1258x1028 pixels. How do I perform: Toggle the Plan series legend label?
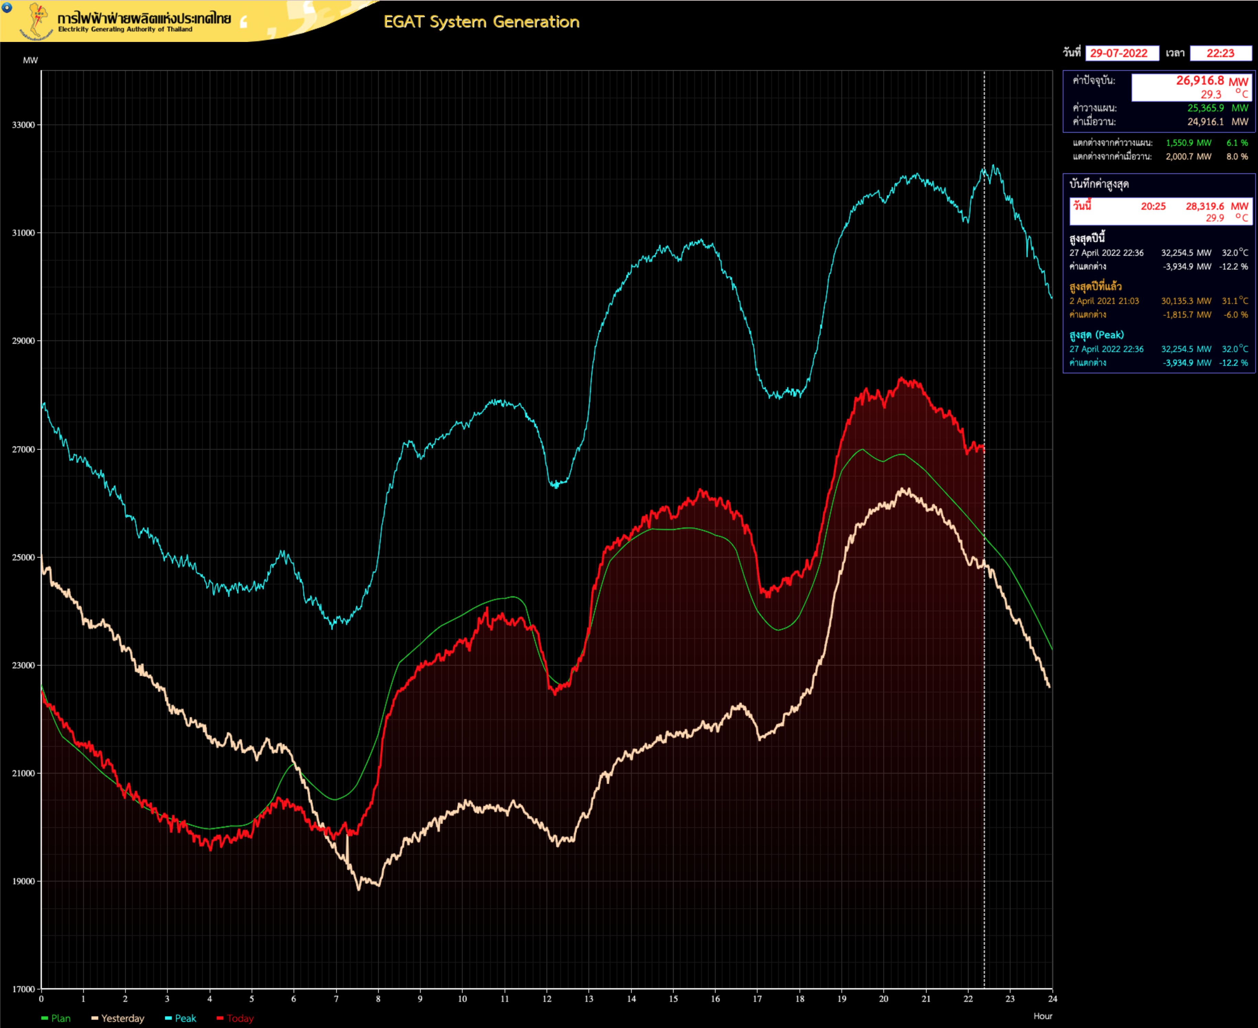[x=61, y=1018]
